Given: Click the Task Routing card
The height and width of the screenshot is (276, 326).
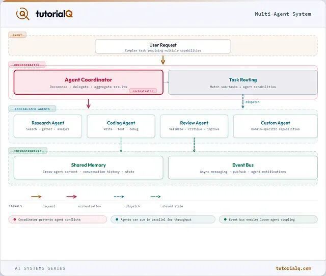Looking at the screenshot, I should tap(243, 82).
